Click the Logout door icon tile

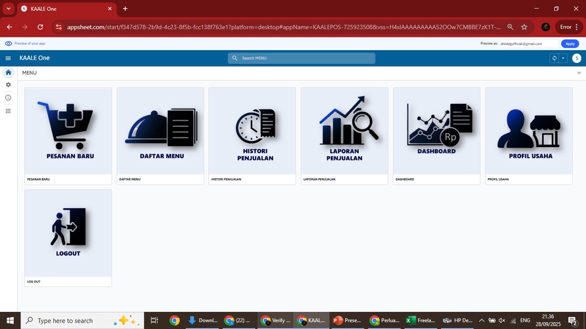pyautogui.click(x=68, y=233)
